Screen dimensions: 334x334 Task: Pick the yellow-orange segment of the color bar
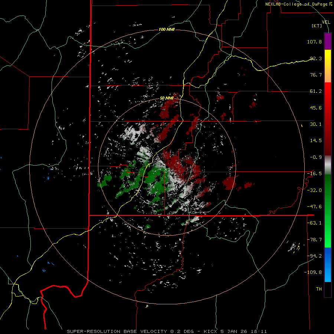pyautogui.click(x=328, y=66)
